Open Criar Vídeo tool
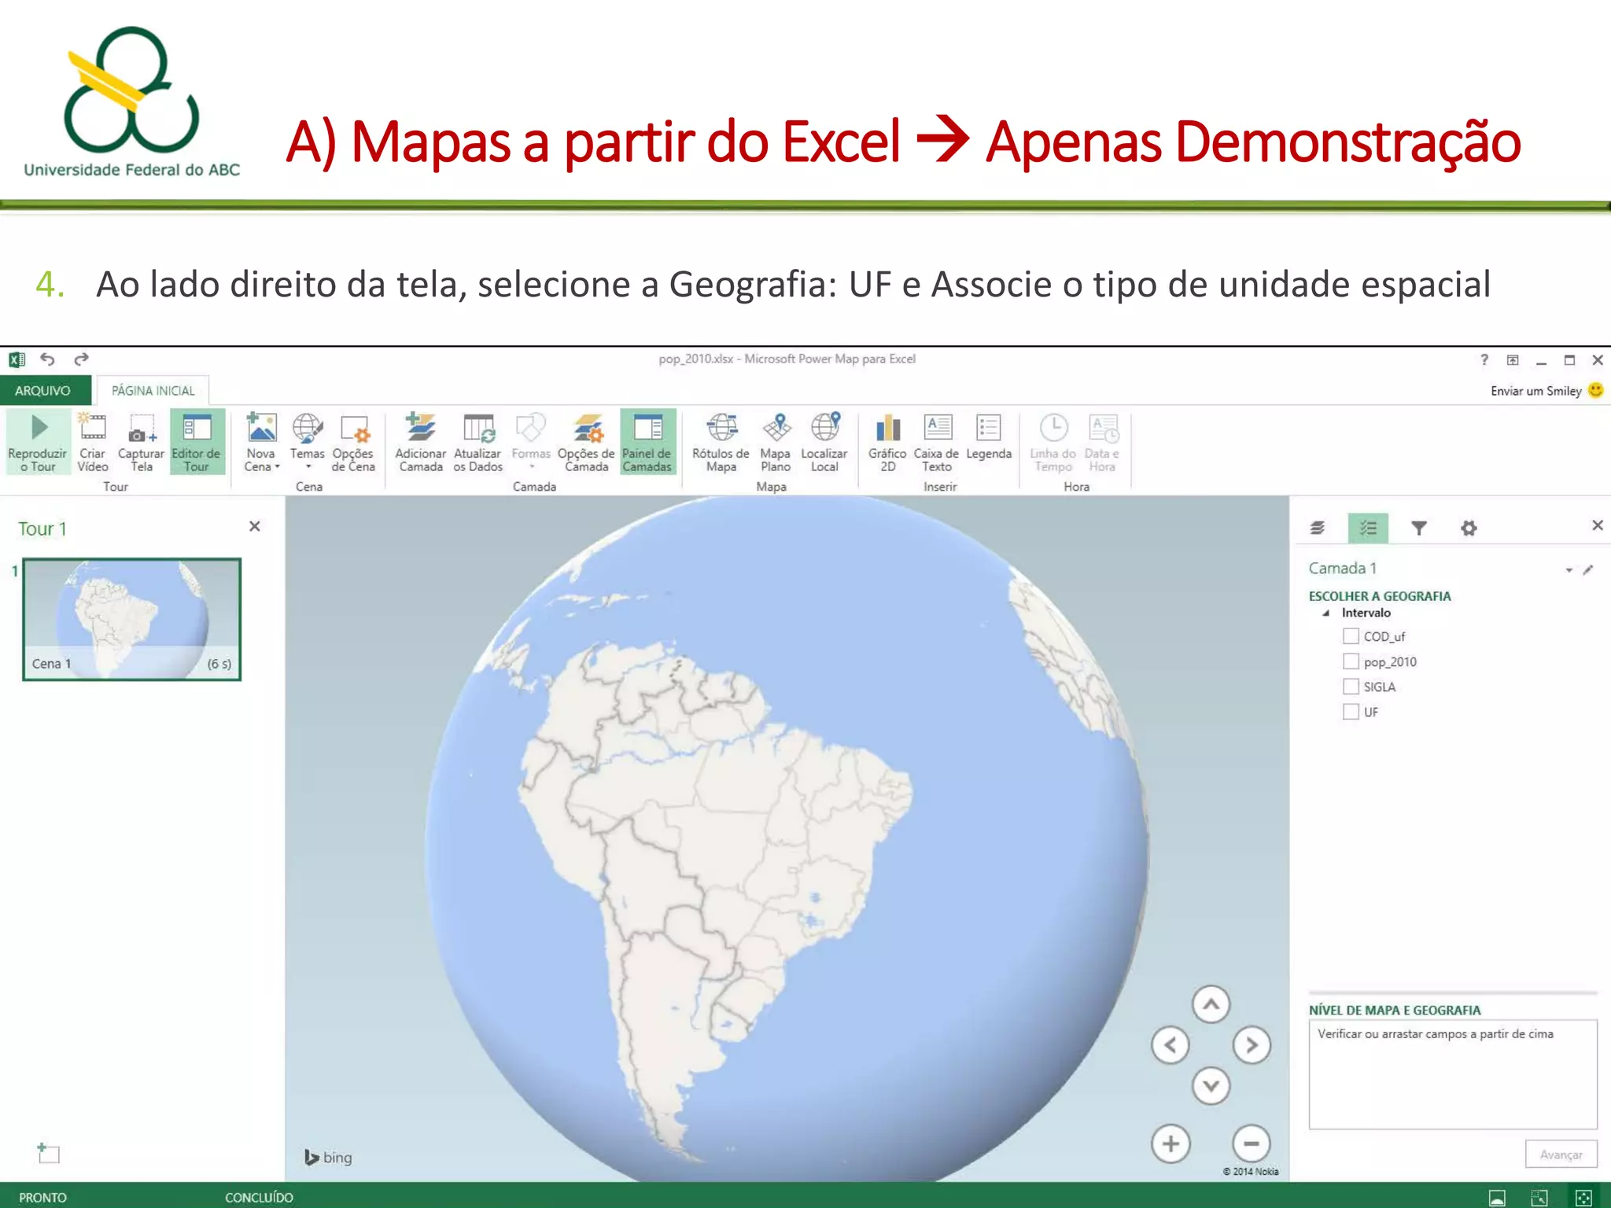Viewport: 1611px width, 1208px height. 93,442
